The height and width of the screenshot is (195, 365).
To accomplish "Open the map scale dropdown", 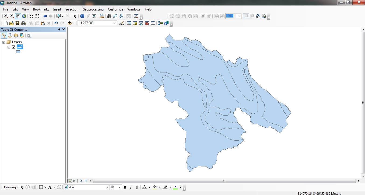I will pyautogui.click(x=115, y=23).
